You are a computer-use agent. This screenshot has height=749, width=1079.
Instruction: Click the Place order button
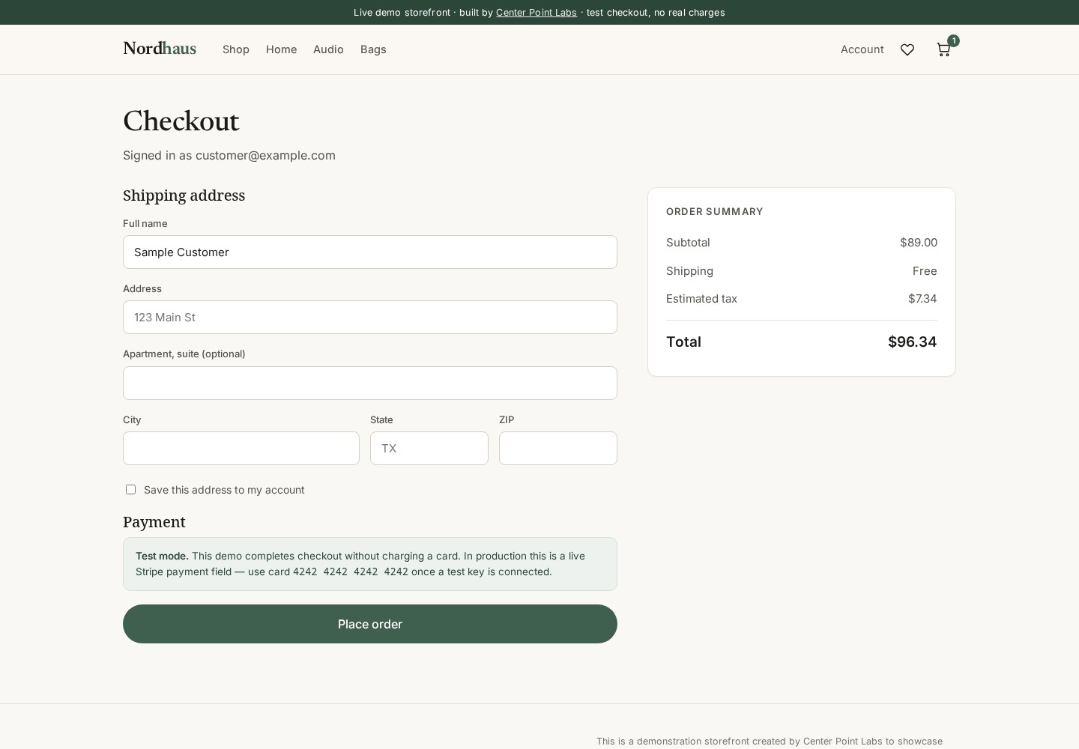tap(370, 624)
